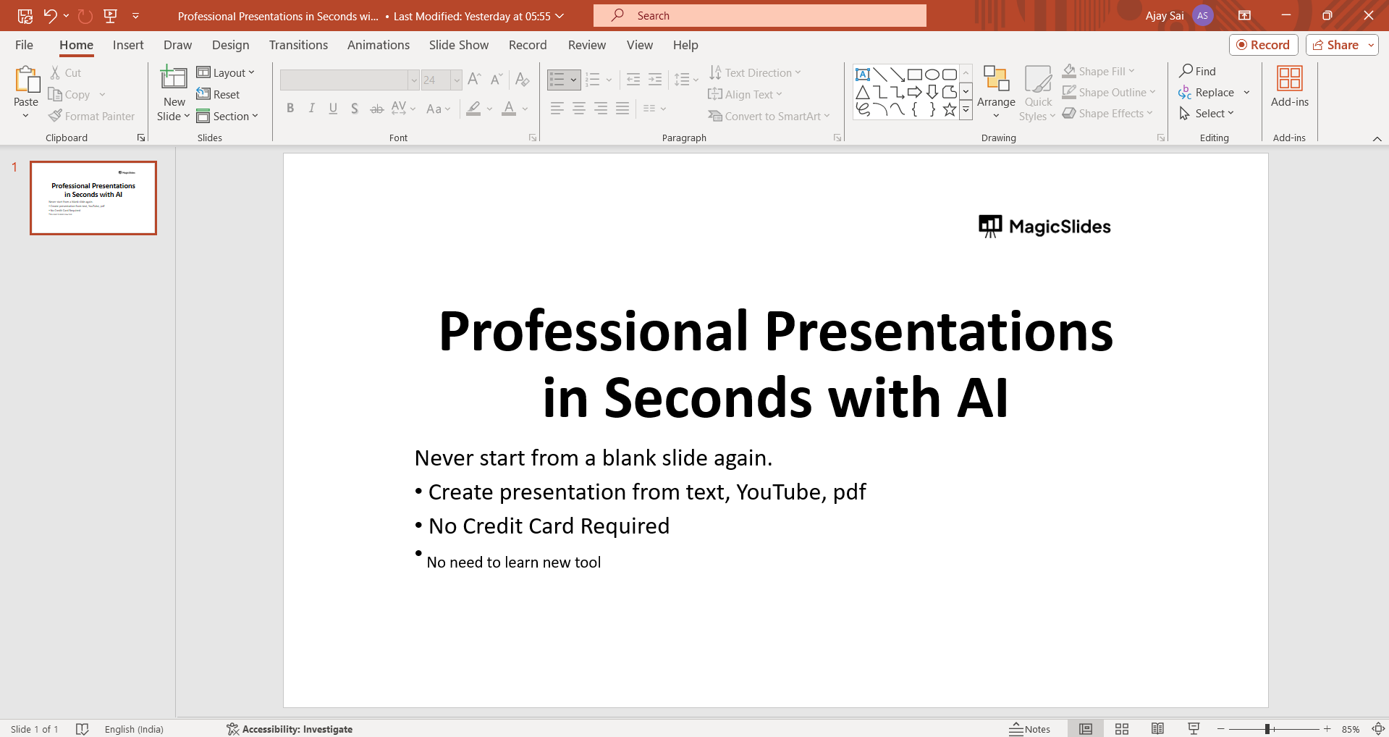Viewport: 1389px width, 737px height.
Task: Select the star shape in gallery
Action: tap(949, 110)
